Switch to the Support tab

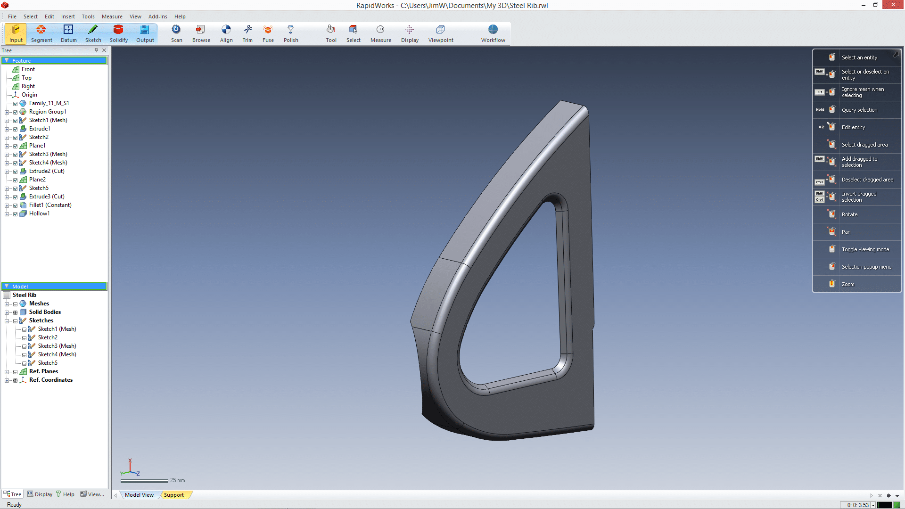click(x=174, y=495)
